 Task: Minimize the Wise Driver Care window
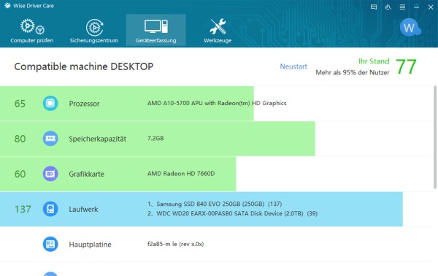(417, 7)
